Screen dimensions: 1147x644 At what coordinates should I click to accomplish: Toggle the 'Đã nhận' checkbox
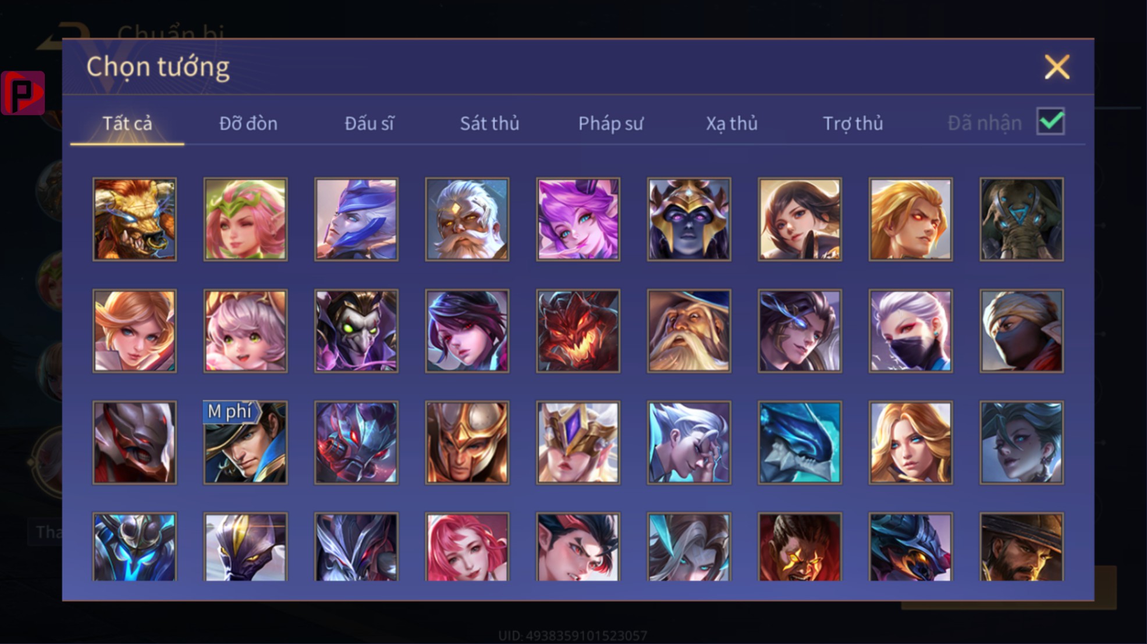coord(1050,121)
